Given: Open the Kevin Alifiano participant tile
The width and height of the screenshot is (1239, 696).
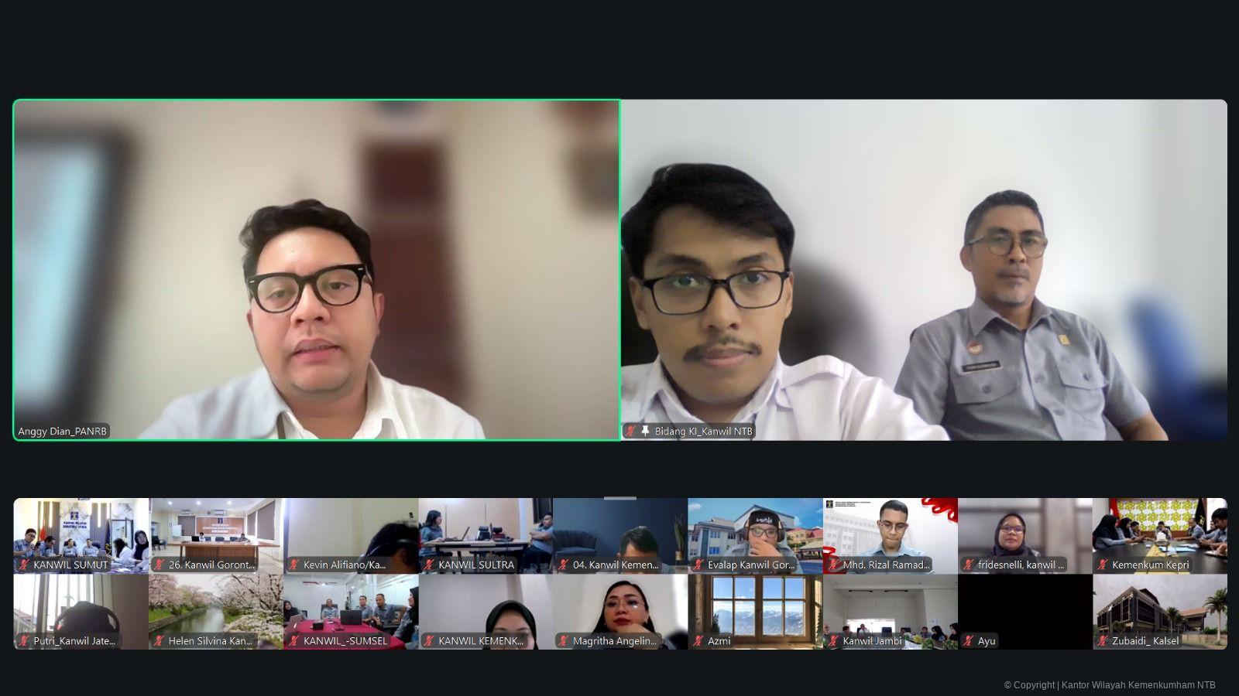Looking at the screenshot, I should 351,535.
